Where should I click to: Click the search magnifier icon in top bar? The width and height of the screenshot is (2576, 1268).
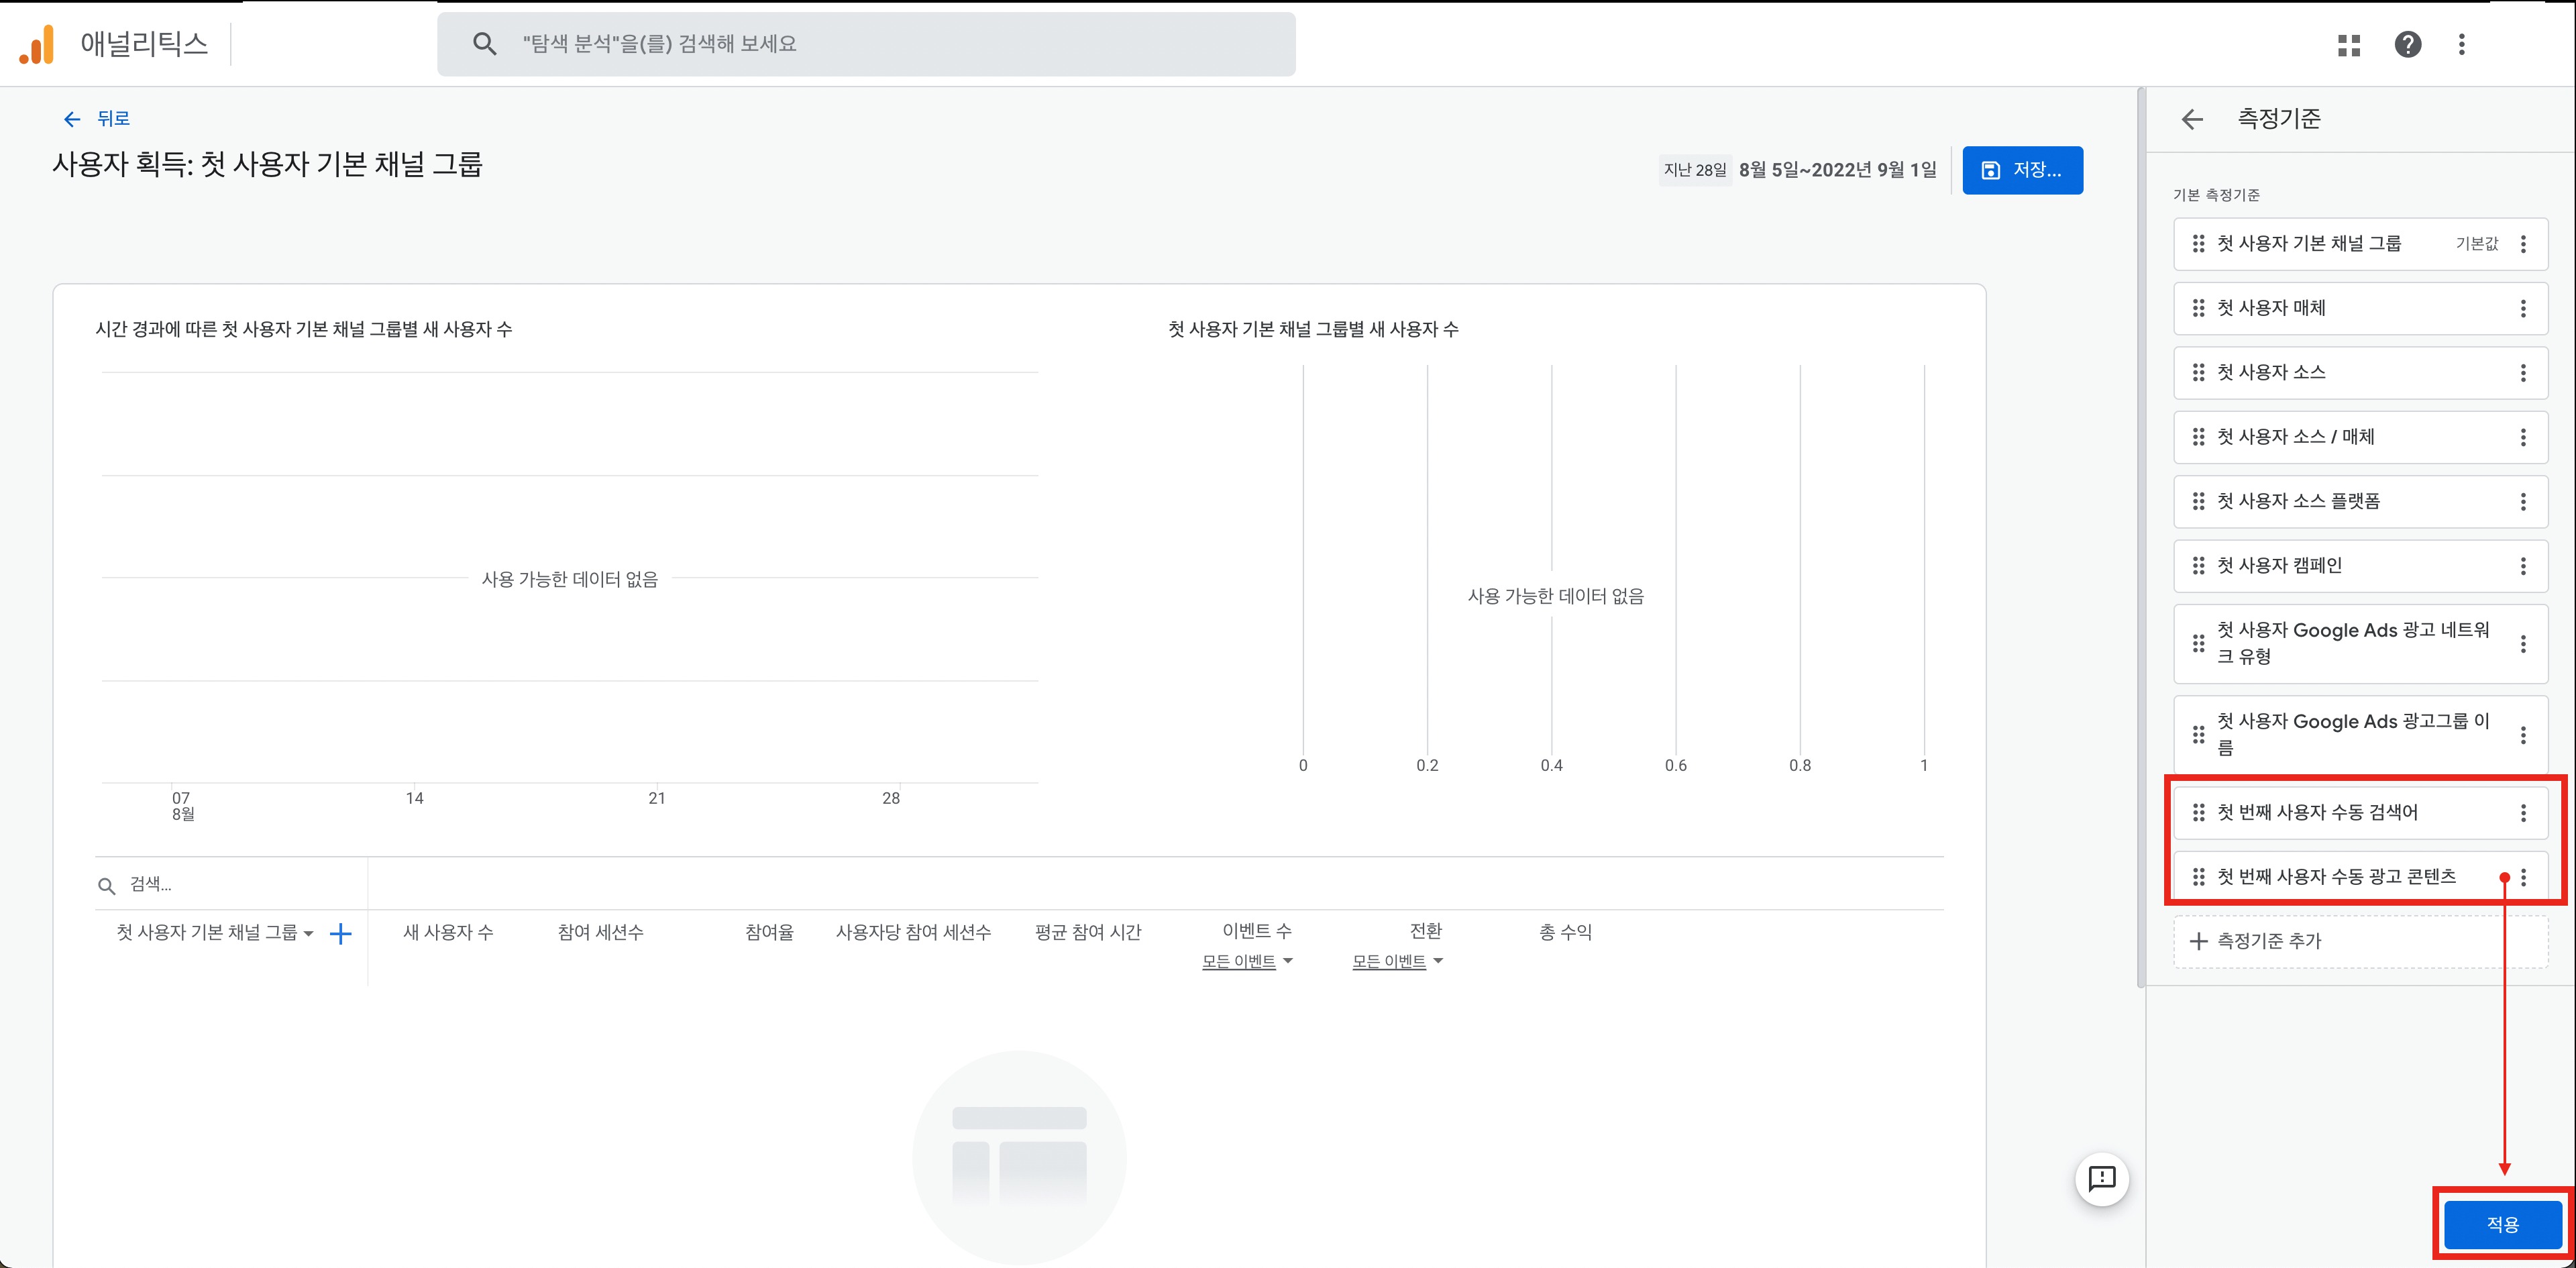tap(485, 44)
